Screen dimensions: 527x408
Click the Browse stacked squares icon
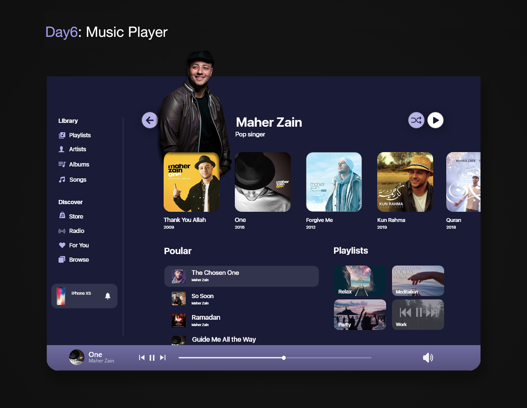click(x=62, y=260)
